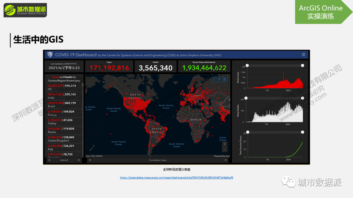
Task: Click the South Pacific Ocean label
Action: (119, 143)
